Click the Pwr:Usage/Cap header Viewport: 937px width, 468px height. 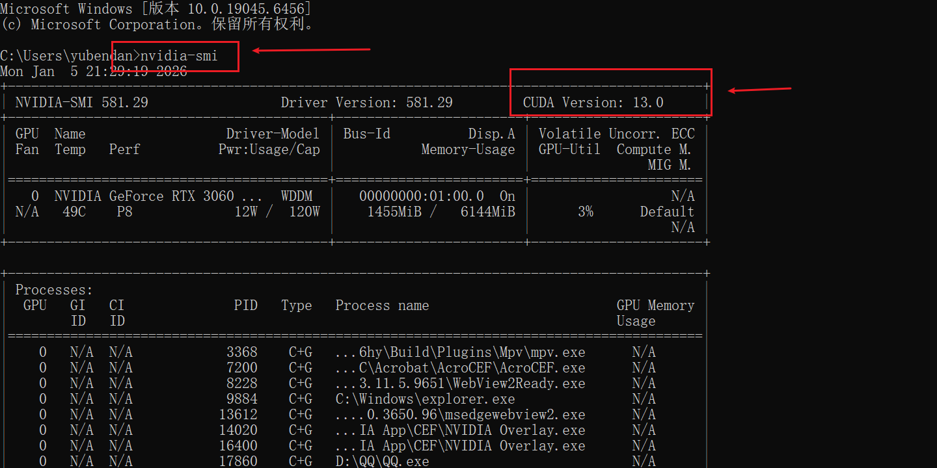[269, 149]
